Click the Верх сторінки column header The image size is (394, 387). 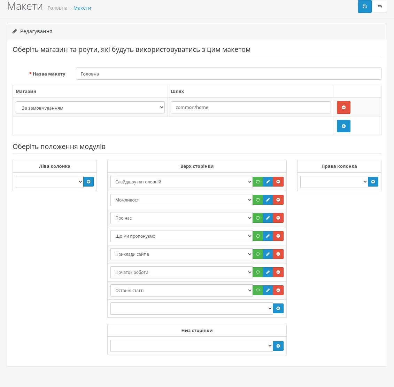click(197, 166)
